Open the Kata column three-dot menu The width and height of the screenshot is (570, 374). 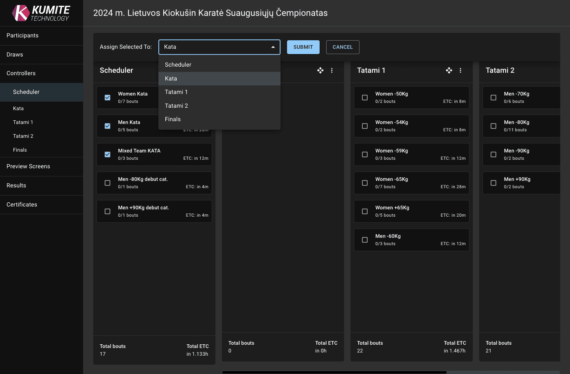(x=332, y=70)
